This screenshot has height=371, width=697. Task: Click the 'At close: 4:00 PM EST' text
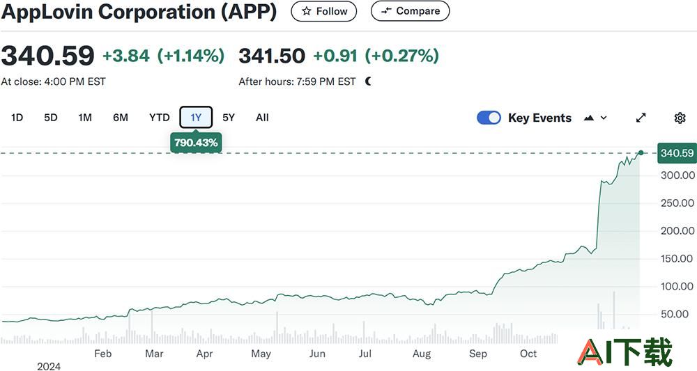[x=54, y=81]
